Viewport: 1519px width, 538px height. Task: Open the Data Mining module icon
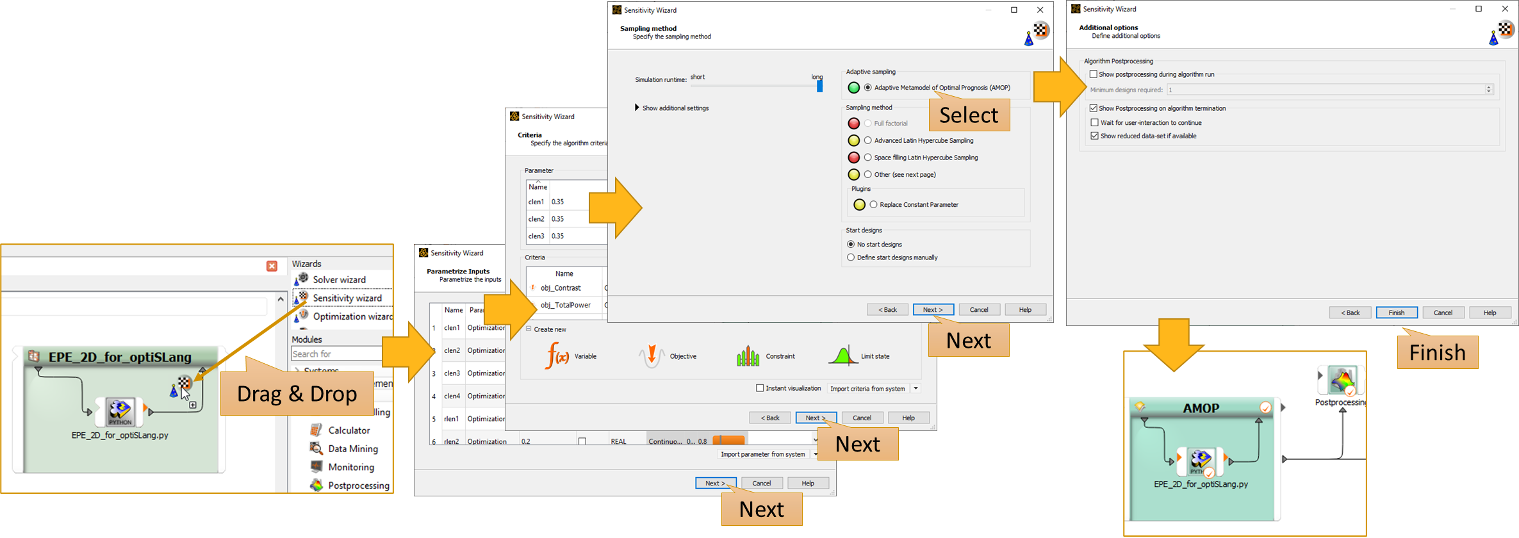tap(316, 448)
